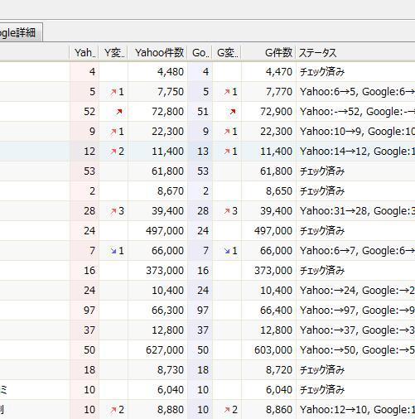This screenshot has height=419, width=415.
Task: Click the Y change arrow in 7,750 row
Action: [x=113, y=92]
